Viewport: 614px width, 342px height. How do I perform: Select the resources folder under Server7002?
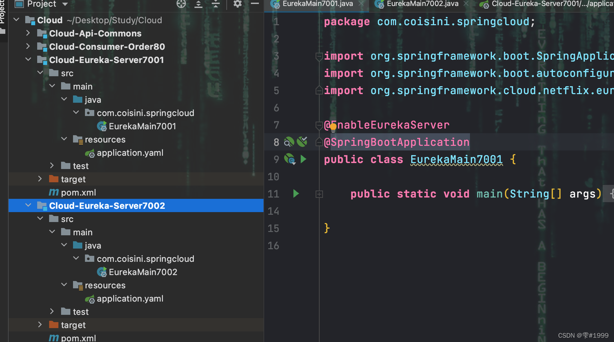tap(99, 285)
